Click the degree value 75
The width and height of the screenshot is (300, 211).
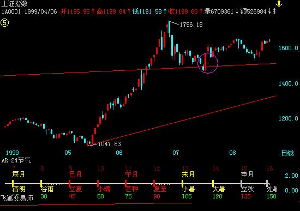click(x=128, y=196)
